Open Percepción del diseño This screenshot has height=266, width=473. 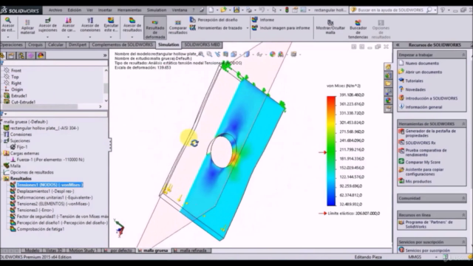click(214, 20)
